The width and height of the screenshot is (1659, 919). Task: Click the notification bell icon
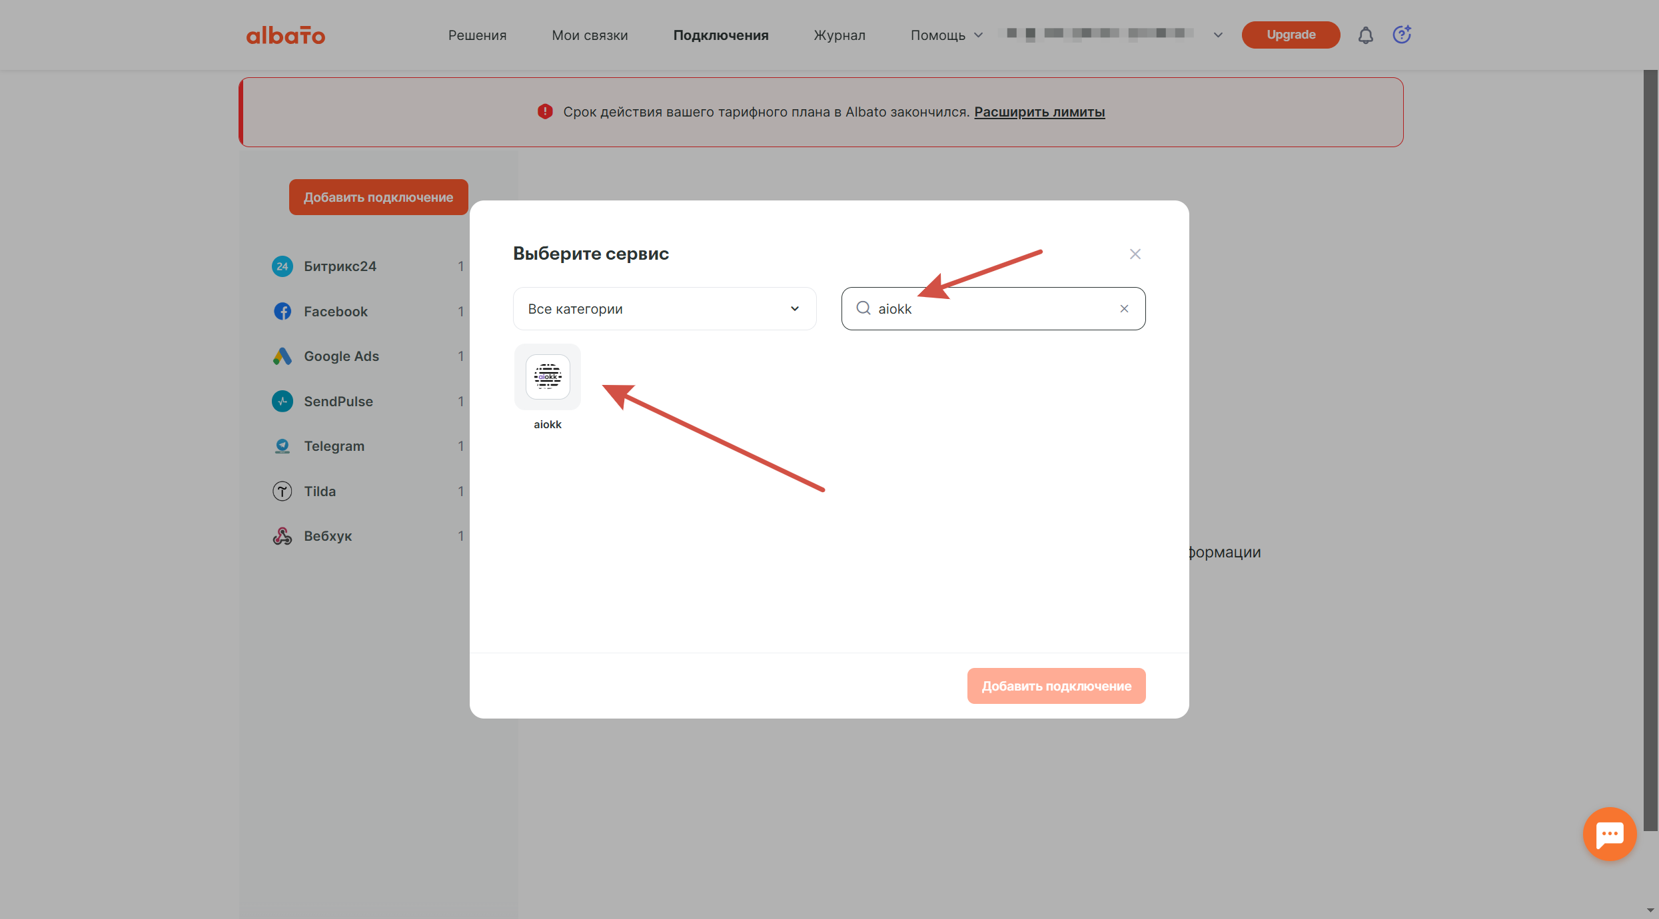1365,35
